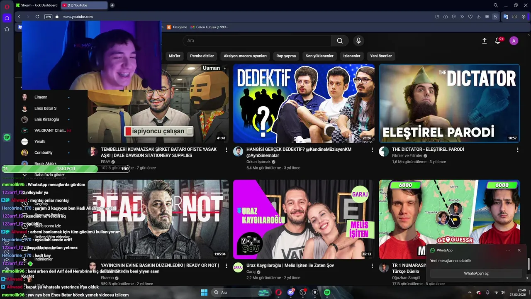Open options menu for THE DICTATOR video
This screenshot has height=299, width=531.
[x=517, y=149]
